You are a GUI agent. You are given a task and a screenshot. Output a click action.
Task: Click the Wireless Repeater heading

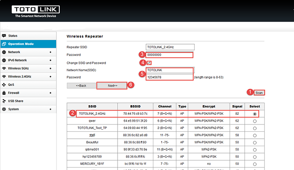85,36
